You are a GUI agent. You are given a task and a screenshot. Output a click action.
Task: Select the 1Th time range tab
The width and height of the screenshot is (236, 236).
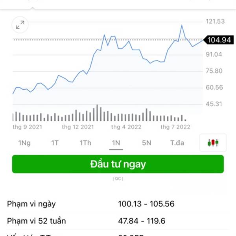click(x=85, y=143)
